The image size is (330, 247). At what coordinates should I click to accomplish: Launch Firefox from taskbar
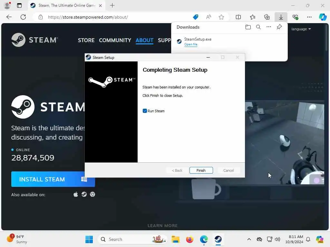pos(189,239)
